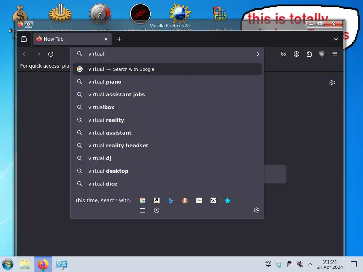Screen dimensions: 363x272
Task: Open new tab with plus button
Action: click(x=119, y=39)
